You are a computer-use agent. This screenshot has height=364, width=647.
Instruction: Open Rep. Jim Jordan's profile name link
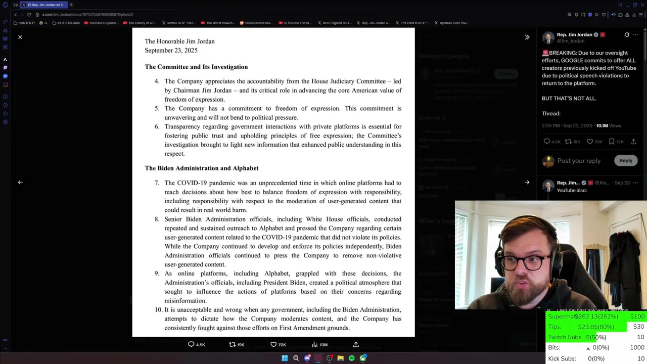pyautogui.click(x=574, y=35)
